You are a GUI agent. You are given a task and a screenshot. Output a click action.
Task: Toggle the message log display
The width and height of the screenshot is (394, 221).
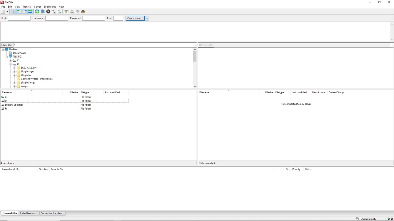pos(14,11)
